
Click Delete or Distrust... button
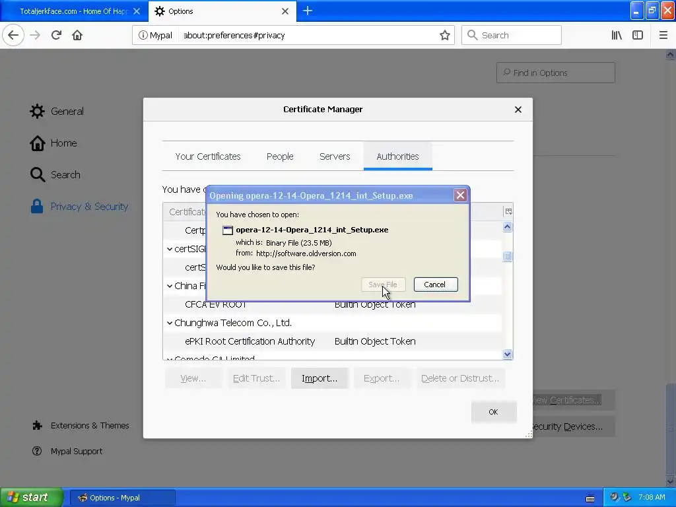[x=460, y=378]
